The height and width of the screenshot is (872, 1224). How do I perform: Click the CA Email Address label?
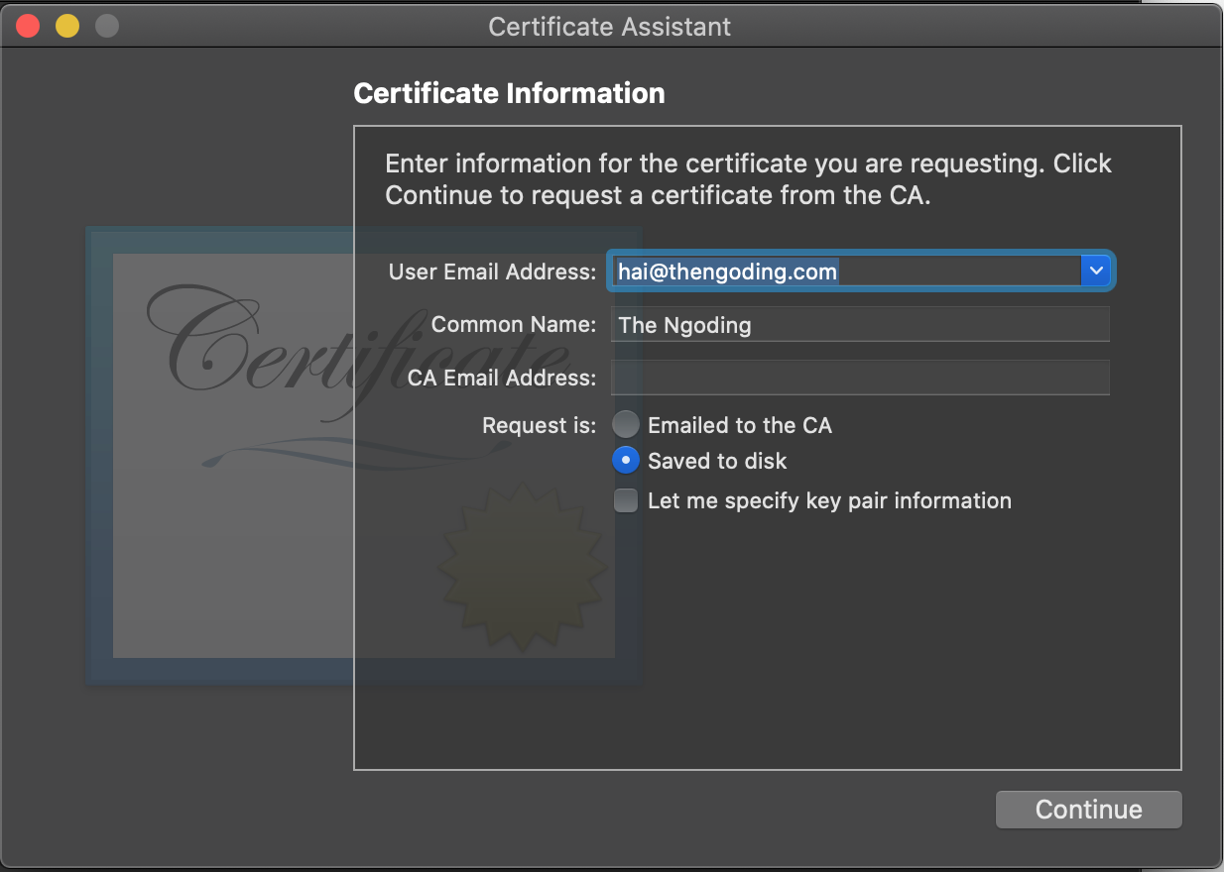502,378
